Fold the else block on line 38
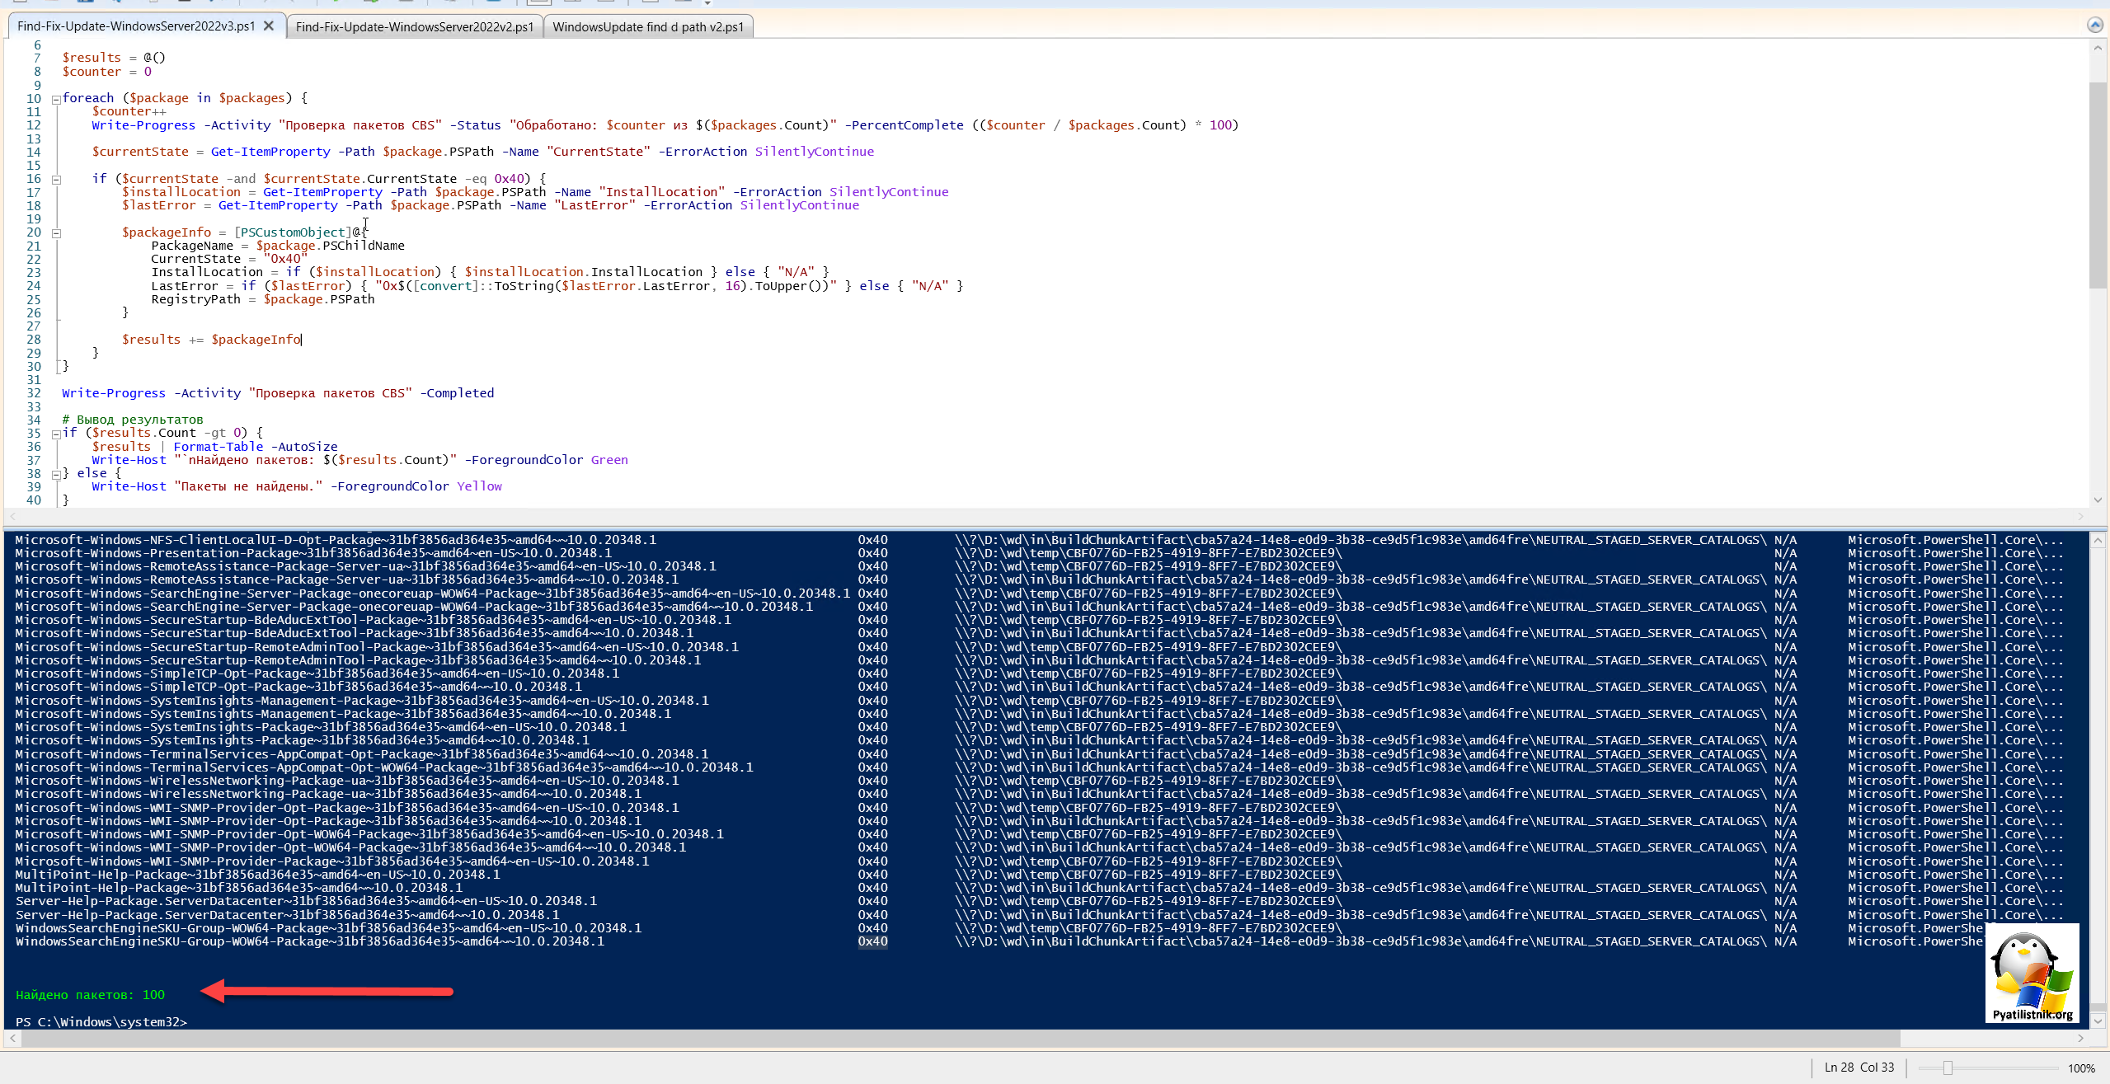The image size is (2110, 1084). click(x=56, y=474)
